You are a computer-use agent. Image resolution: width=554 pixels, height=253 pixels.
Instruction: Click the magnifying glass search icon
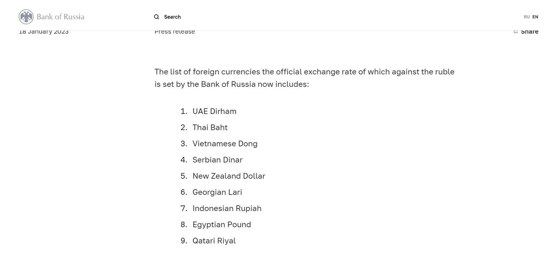(x=157, y=17)
